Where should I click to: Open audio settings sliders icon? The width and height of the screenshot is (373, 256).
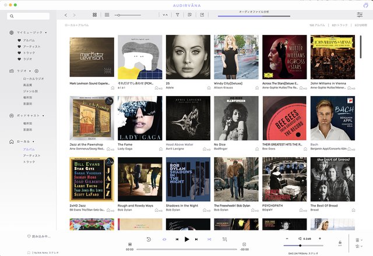[360, 15]
